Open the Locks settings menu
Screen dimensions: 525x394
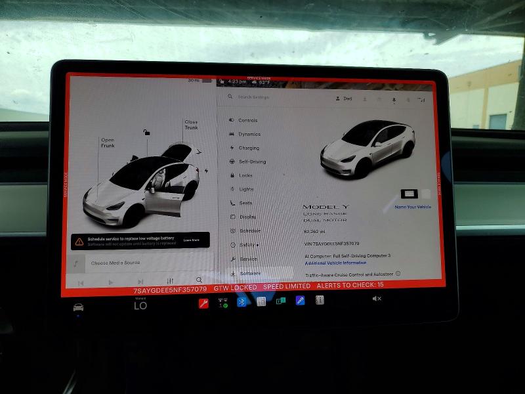[x=241, y=175]
